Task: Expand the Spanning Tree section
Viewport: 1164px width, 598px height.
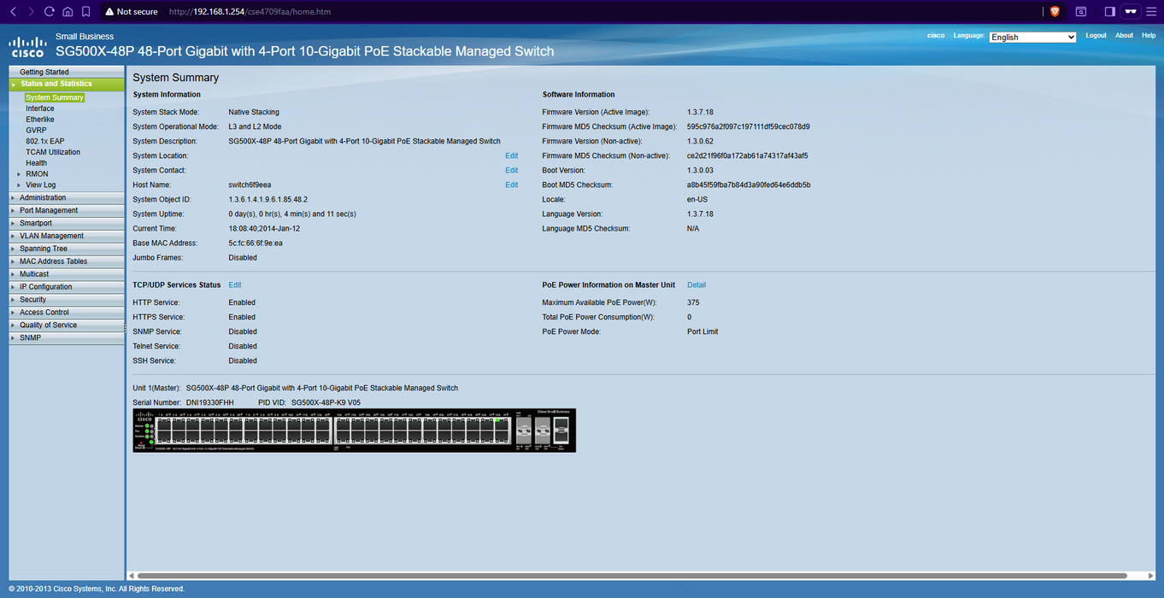Action: (67, 249)
